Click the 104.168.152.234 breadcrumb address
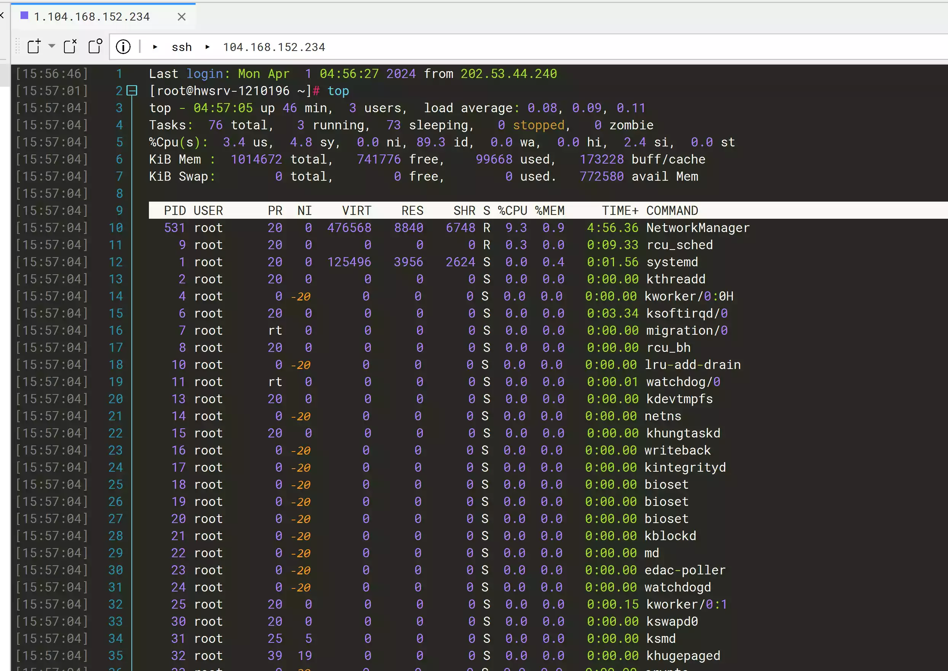Screen dimensions: 948x671 (x=274, y=47)
